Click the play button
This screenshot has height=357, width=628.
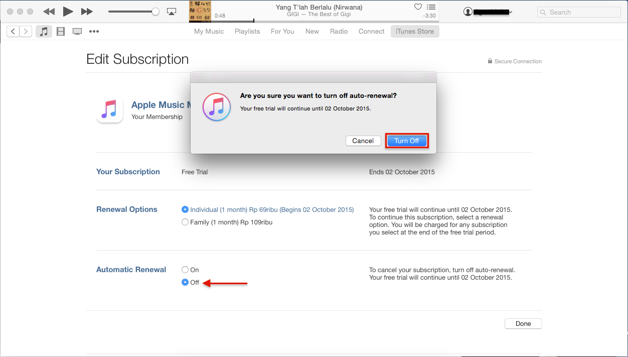68,12
